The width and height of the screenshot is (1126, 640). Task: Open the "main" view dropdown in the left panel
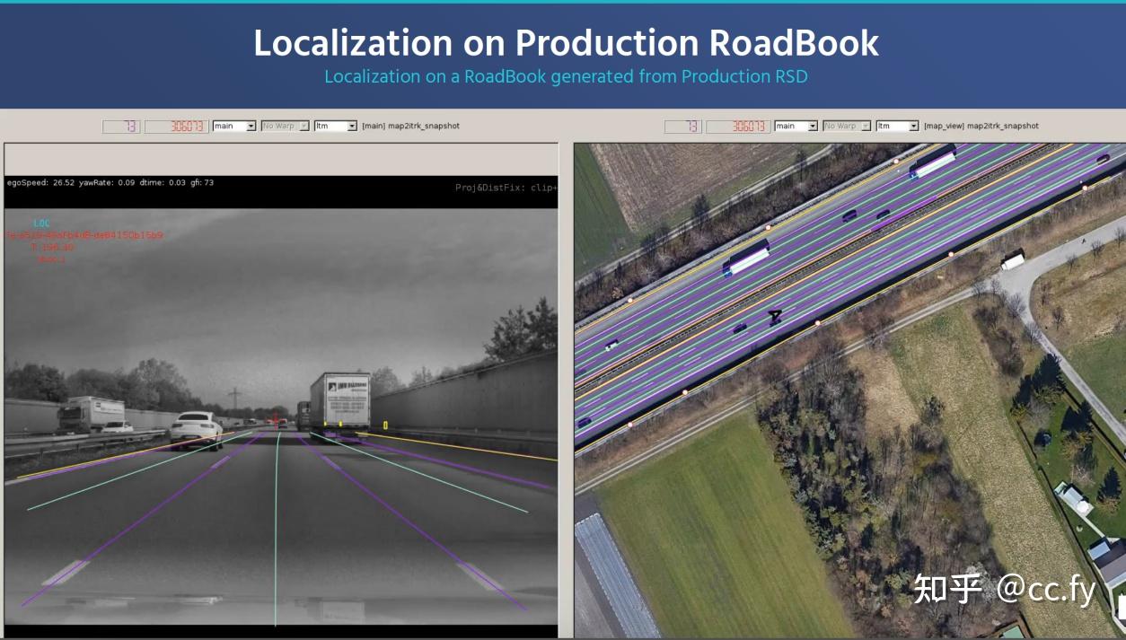[x=233, y=126]
